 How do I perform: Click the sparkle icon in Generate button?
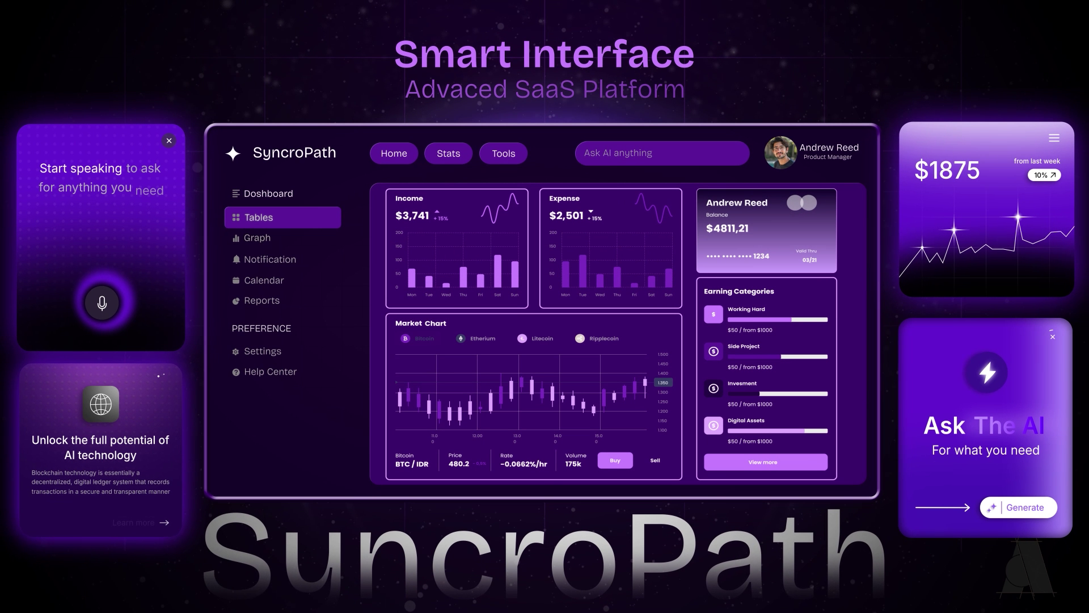point(991,507)
